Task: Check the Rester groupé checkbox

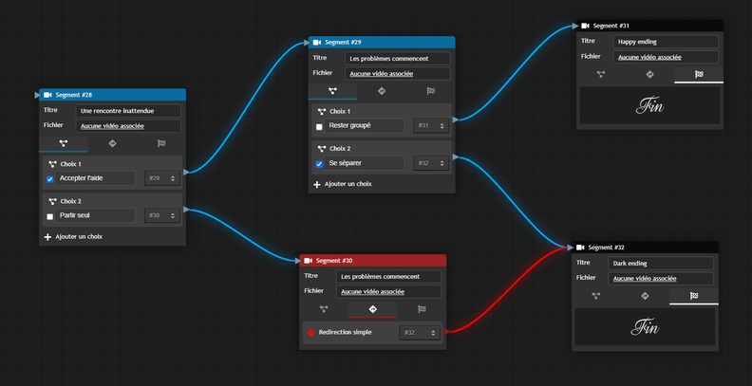Action: tap(319, 126)
